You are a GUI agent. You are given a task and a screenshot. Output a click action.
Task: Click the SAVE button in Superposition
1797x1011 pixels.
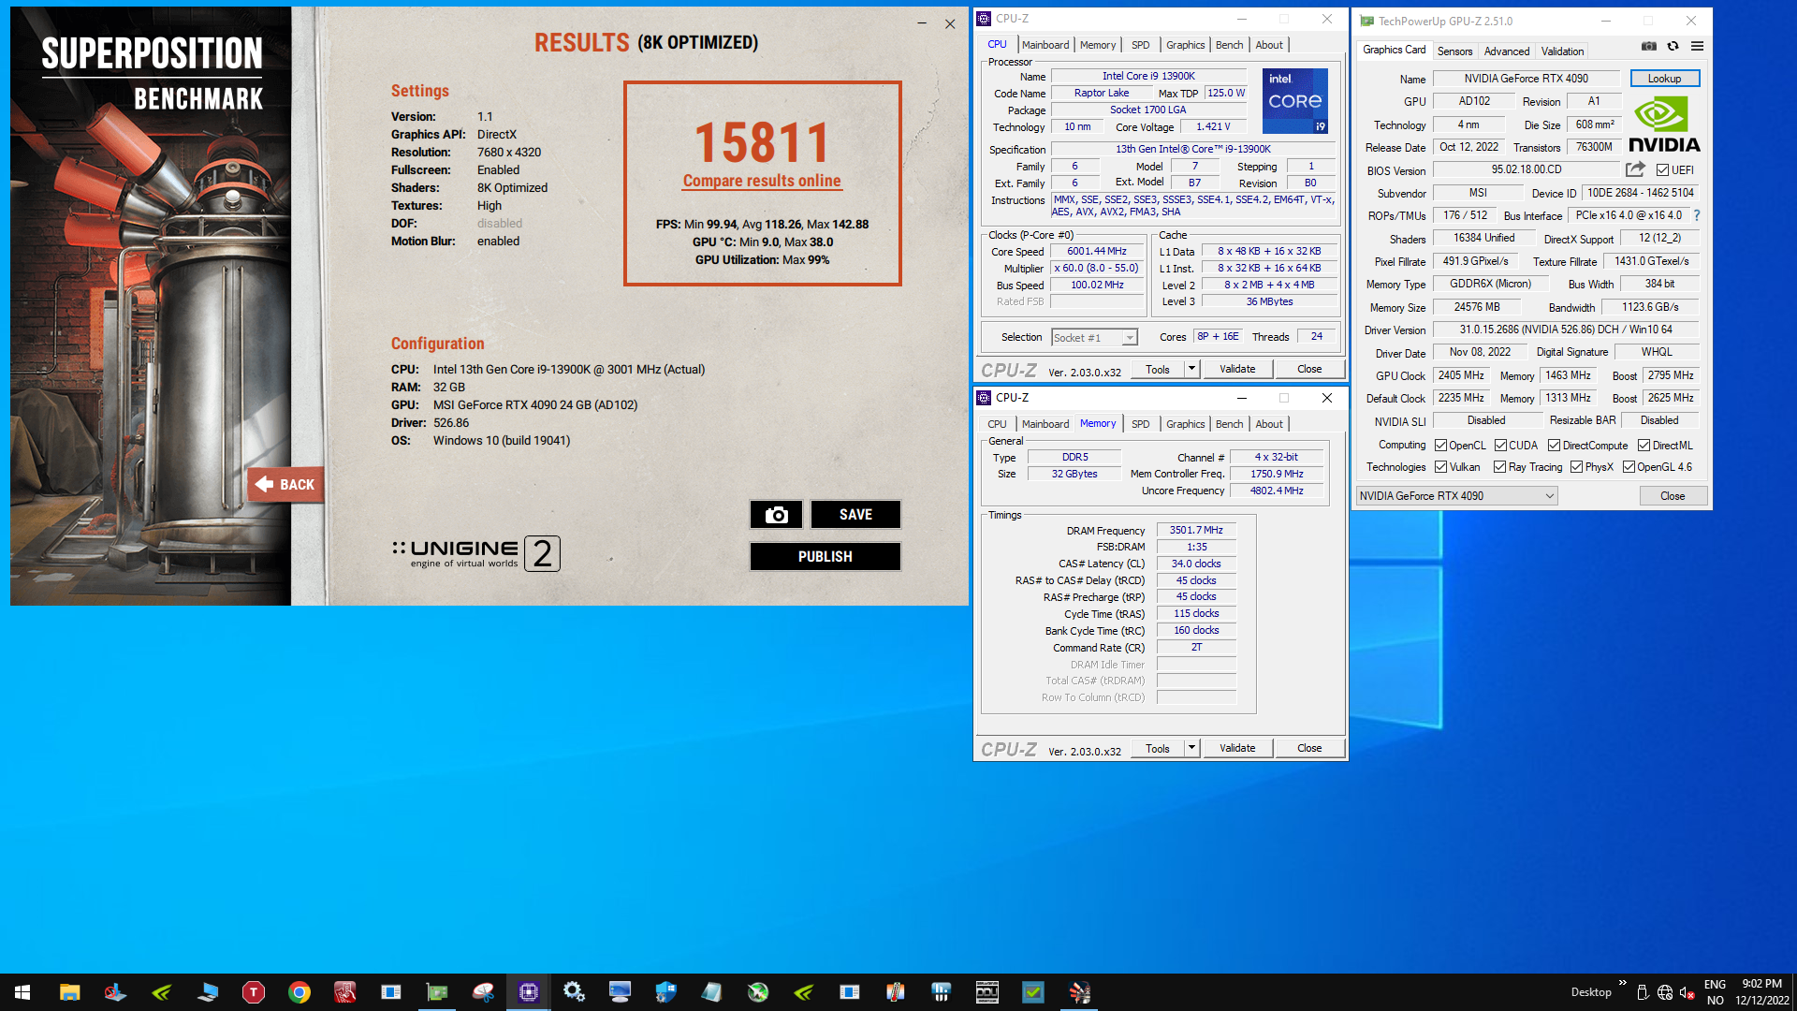tap(855, 515)
